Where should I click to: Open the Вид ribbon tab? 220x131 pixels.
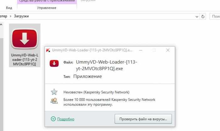click(x=9, y=8)
